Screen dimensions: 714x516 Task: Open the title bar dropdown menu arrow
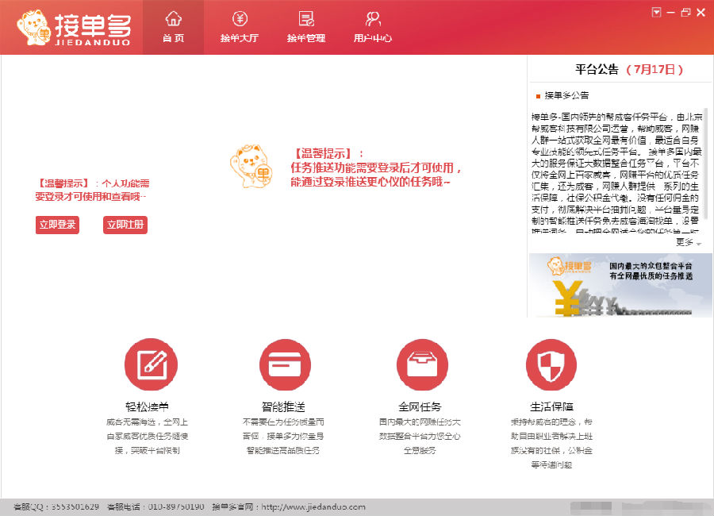(656, 12)
